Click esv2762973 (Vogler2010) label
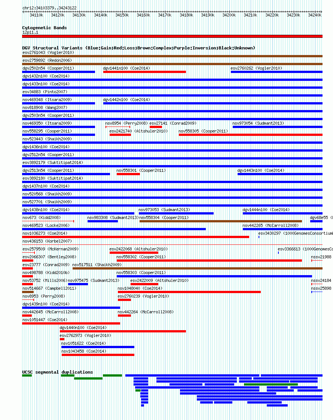 tap(85, 336)
